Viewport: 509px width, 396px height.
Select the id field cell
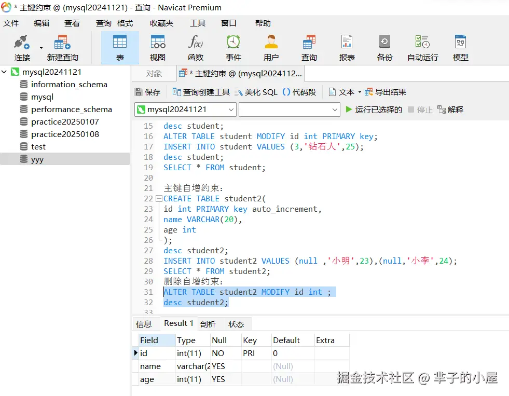157,353
